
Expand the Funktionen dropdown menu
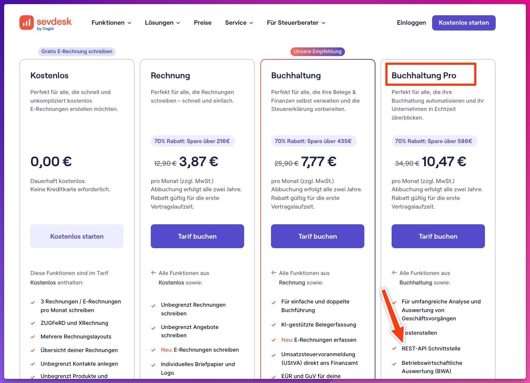[x=111, y=23]
